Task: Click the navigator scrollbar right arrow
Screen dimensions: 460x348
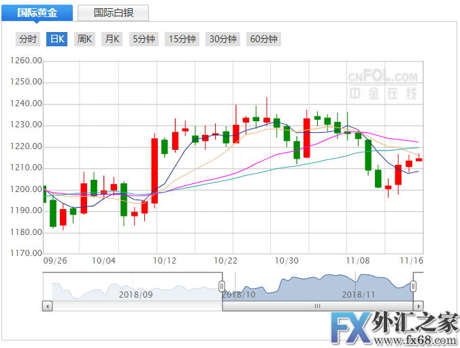Action: click(x=418, y=306)
